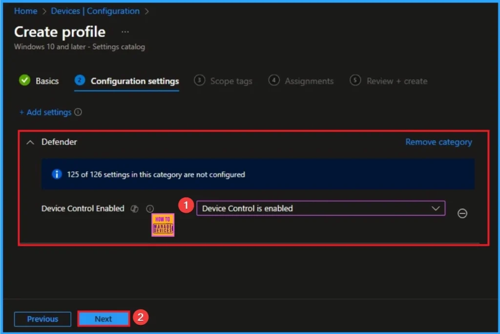Go to the Assignments tab
Screen dimensions: 500x334
[x=308, y=81]
